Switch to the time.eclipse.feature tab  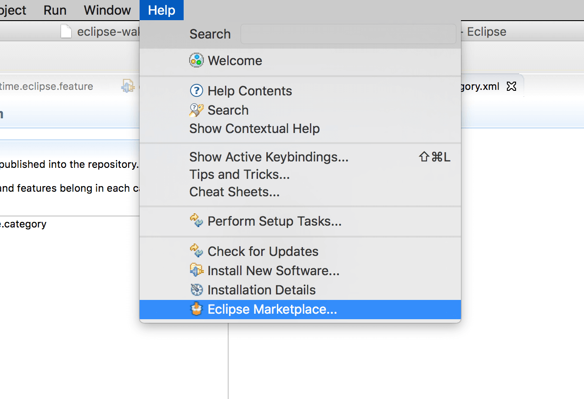pyautogui.click(x=46, y=86)
